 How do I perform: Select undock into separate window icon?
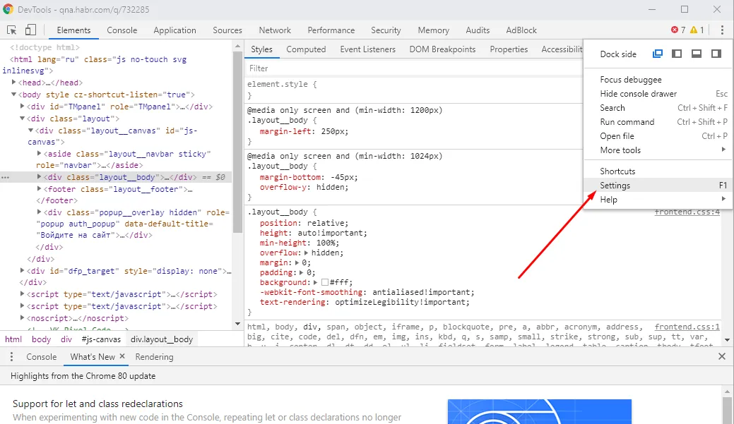(x=658, y=54)
